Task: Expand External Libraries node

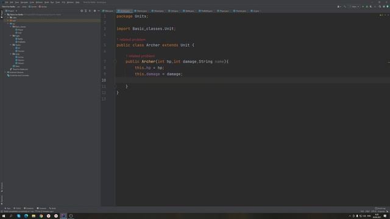Action: (5, 72)
